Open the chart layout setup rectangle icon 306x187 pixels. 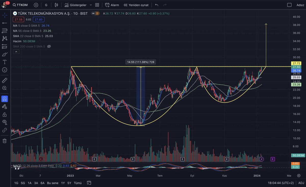click(289, 5)
